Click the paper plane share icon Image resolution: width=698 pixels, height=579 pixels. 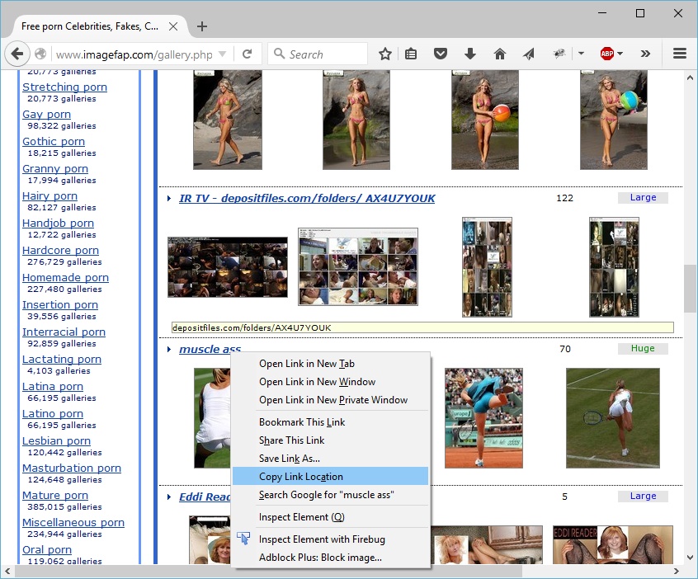pyautogui.click(x=528, y=54)
